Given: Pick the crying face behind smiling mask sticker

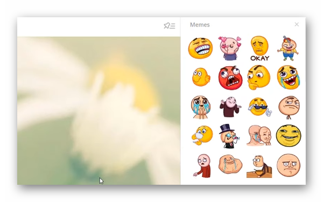Looking at the screenshot, I should [x=259, y=135].
